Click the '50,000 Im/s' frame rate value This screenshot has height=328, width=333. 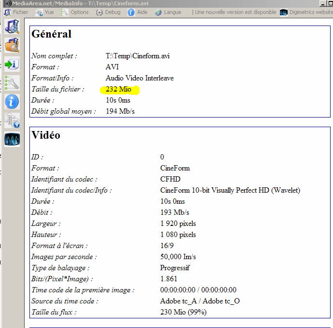pyautogui.click(x=178, y=257)
